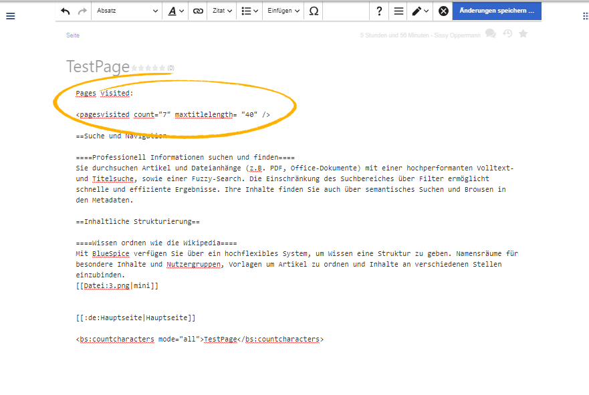Rate TestPage with the rating stars
The height and width of the screenshot is (395, 589).
(148, 68)
